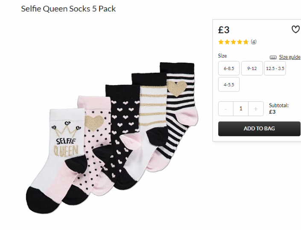Add item to wishlist heart icon

click(x=295, y=29)
